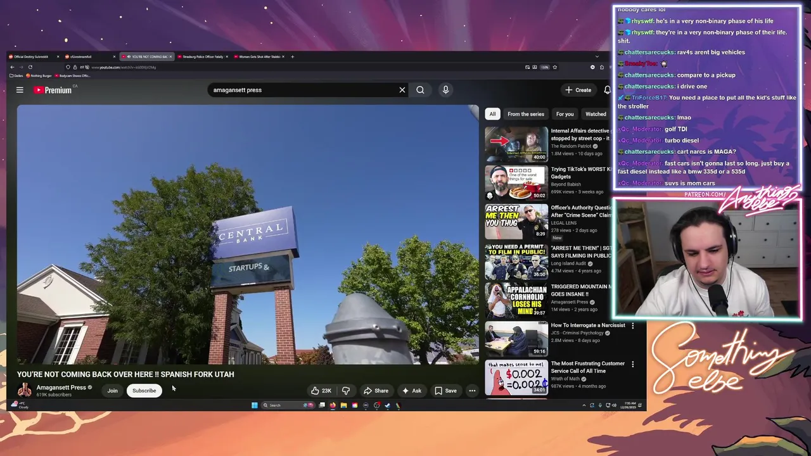811x456 pixels.
Task: Select From the series chip
Action: point(526,114)
